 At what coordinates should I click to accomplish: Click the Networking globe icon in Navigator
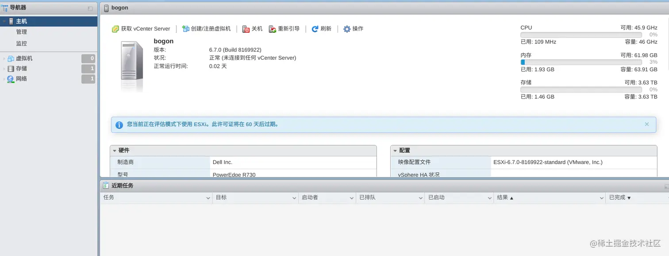click(11, 79)
